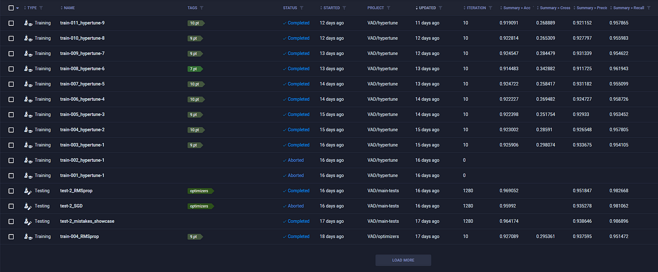Click the Training type icon for train-002_hypertune-1
658x272 pixels.
(x=28, y=160)
